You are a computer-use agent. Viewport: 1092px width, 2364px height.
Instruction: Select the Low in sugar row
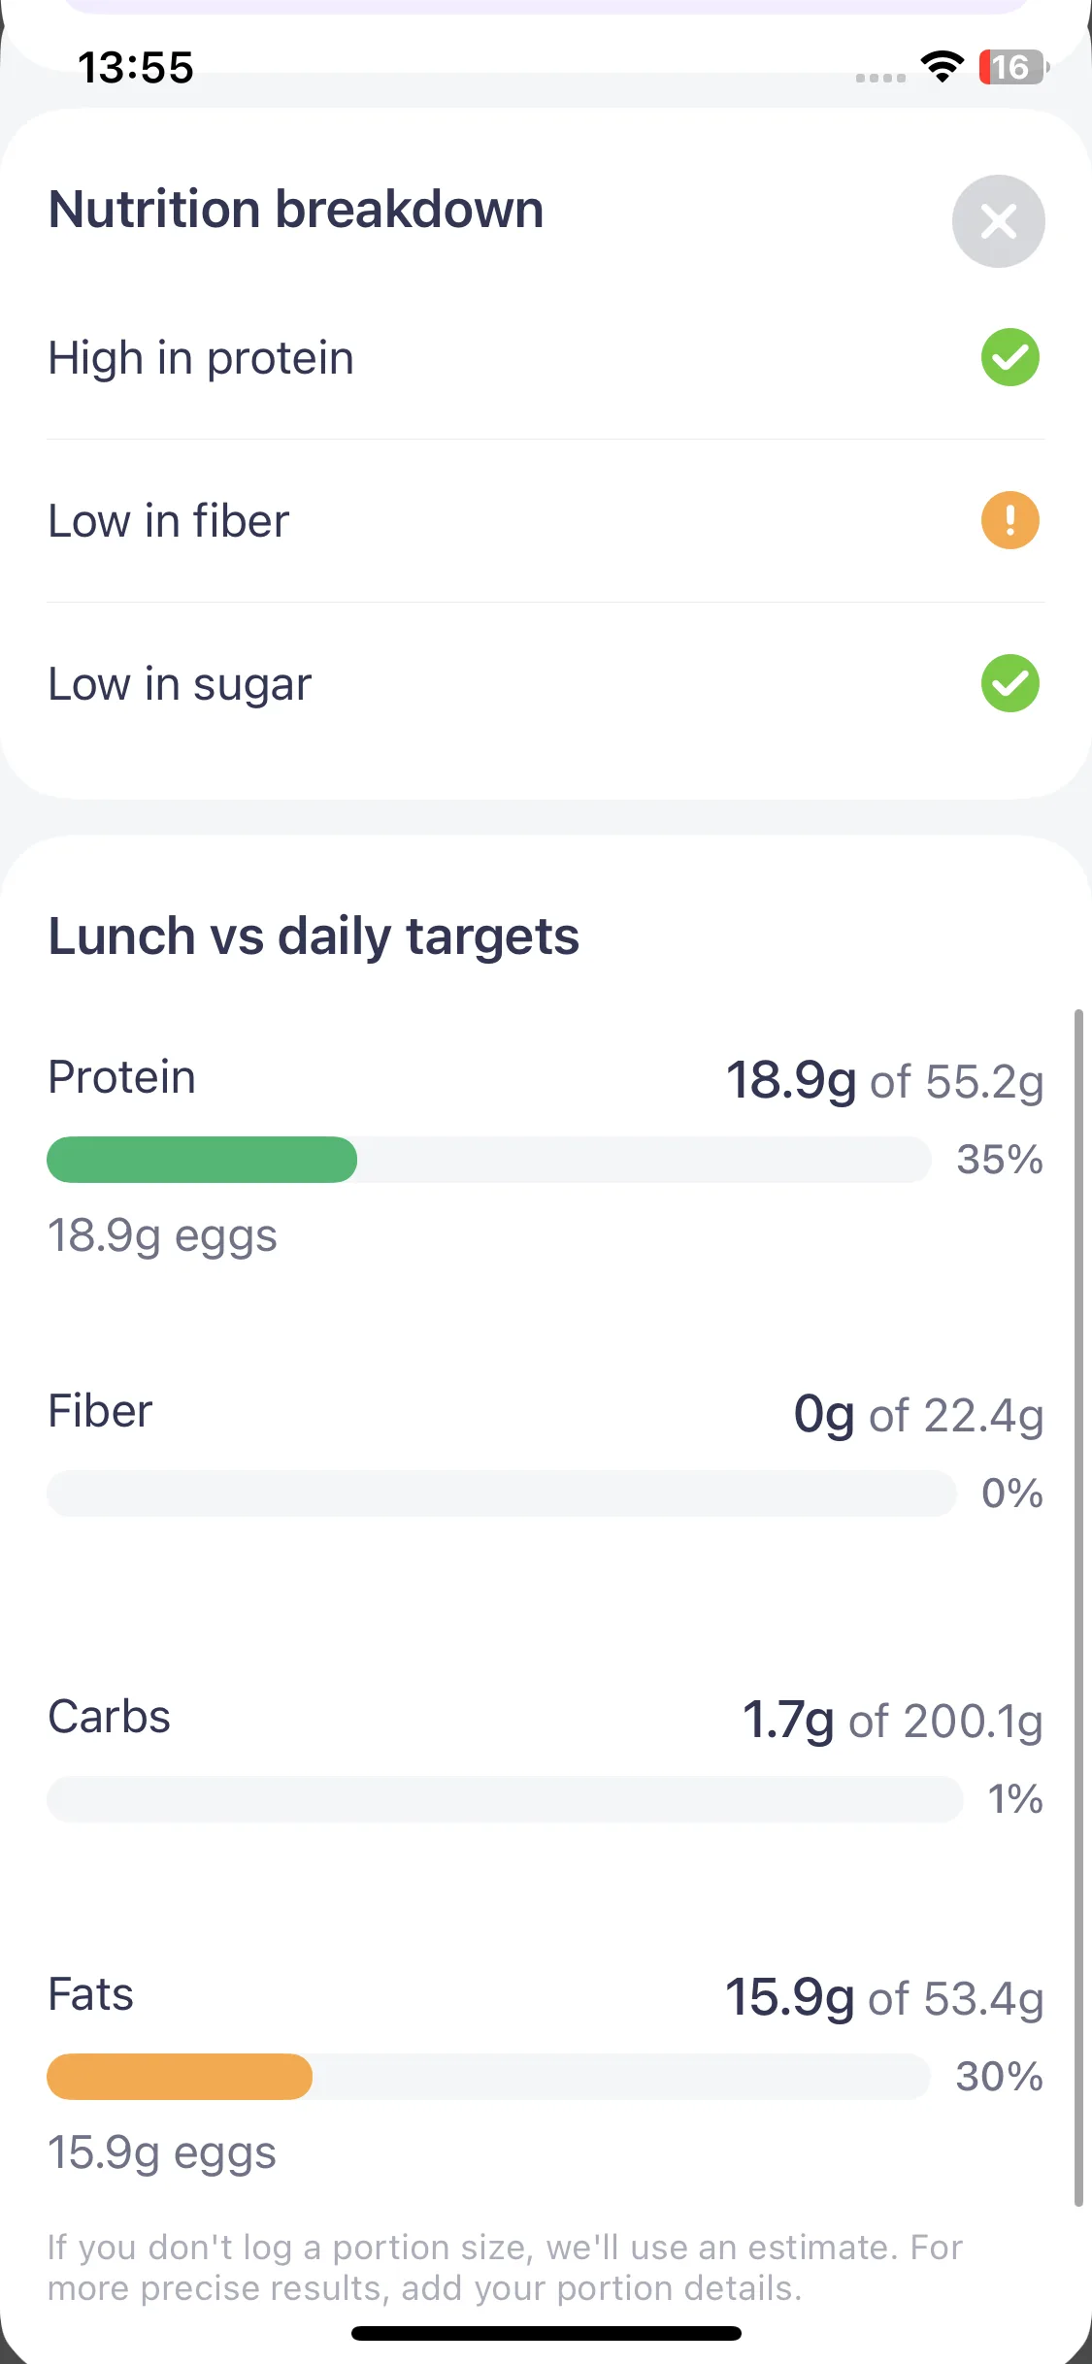coord(546,684)
